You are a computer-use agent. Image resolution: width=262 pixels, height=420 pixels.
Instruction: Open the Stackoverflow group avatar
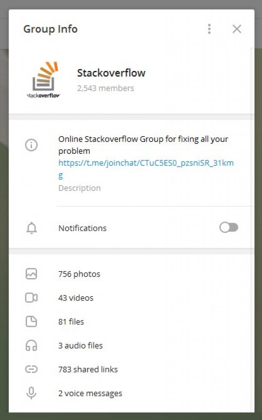pos(43,80)
